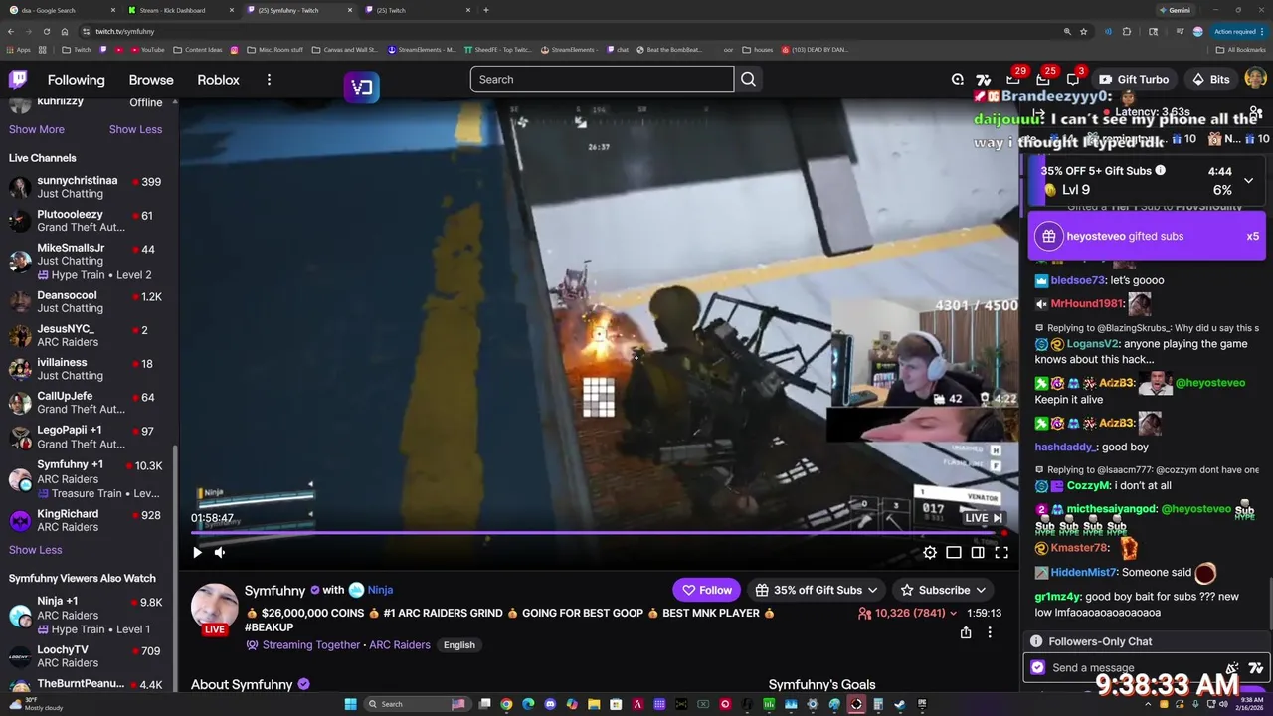Open the ARC Raiders category link
This screenshot has width=1273, height=716.
tap(400, 645)
